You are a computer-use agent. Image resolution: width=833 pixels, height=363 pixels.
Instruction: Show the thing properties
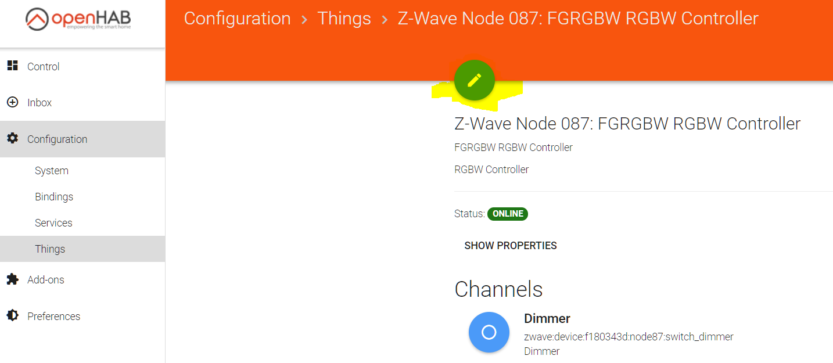point(511,246)
